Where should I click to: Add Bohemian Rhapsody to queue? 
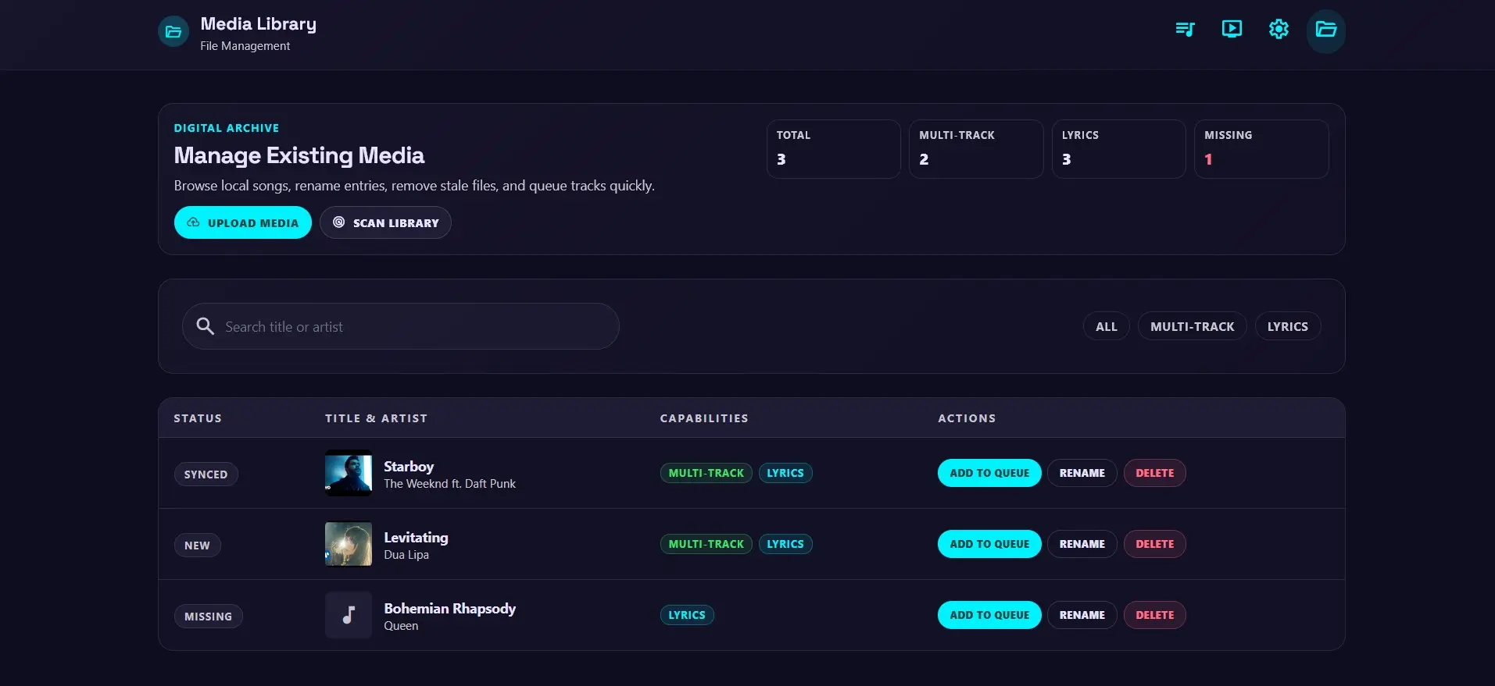coord(989,615)
